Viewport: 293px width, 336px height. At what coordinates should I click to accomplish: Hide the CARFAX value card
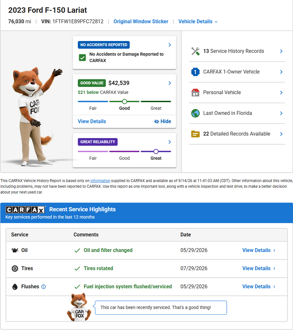point(163,121)
